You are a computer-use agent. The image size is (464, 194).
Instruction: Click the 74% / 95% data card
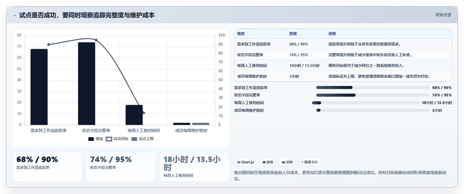click(x=121, y=166)
